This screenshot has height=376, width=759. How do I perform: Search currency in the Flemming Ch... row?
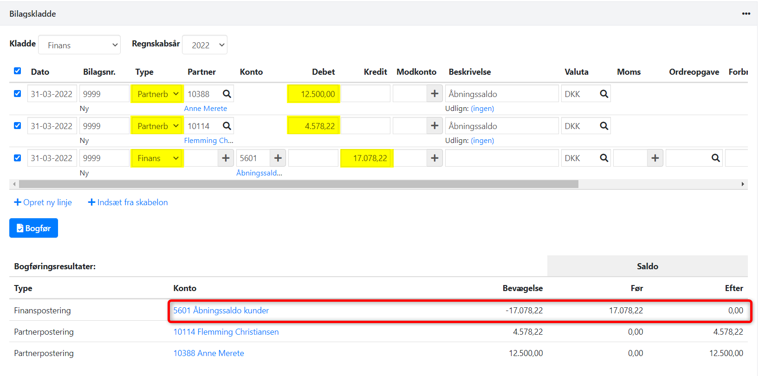tap(604, 126)
